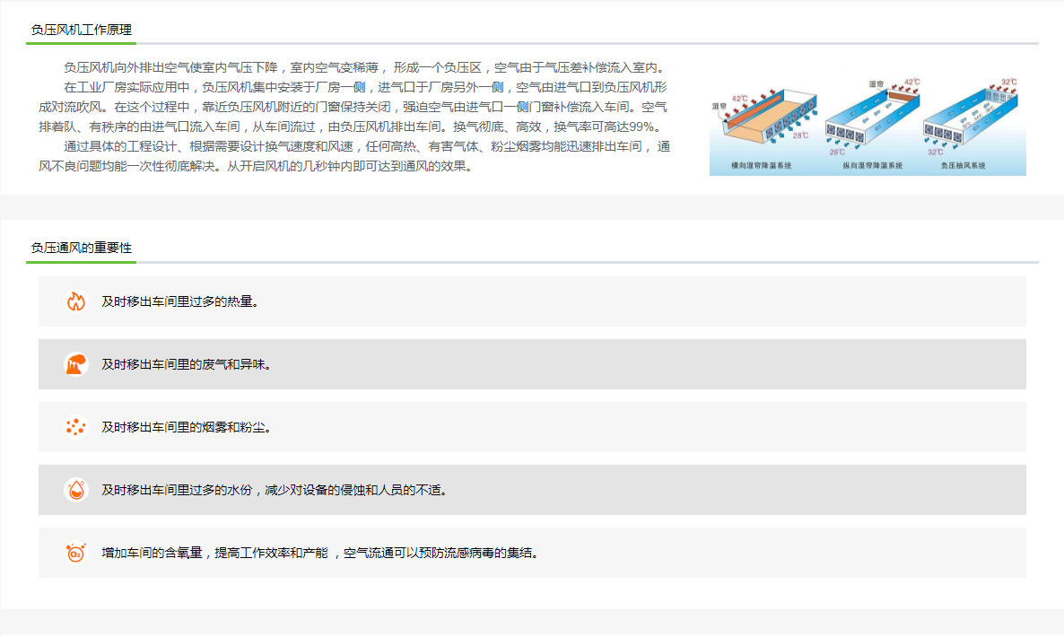Click the orange dots dust icon
The width and height of the screenshot is (1064, 637).
[x=75, y=427]
